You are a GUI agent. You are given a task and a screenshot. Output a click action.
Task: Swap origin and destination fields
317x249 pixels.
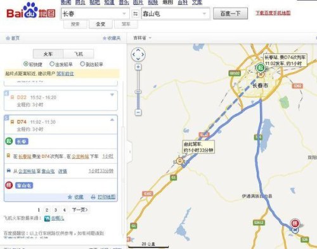136,14
